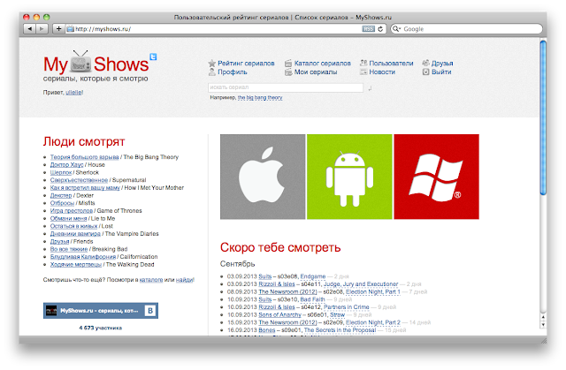Click the RSS badge in address bar
This screenshot has height=370, width=566.
368,29
